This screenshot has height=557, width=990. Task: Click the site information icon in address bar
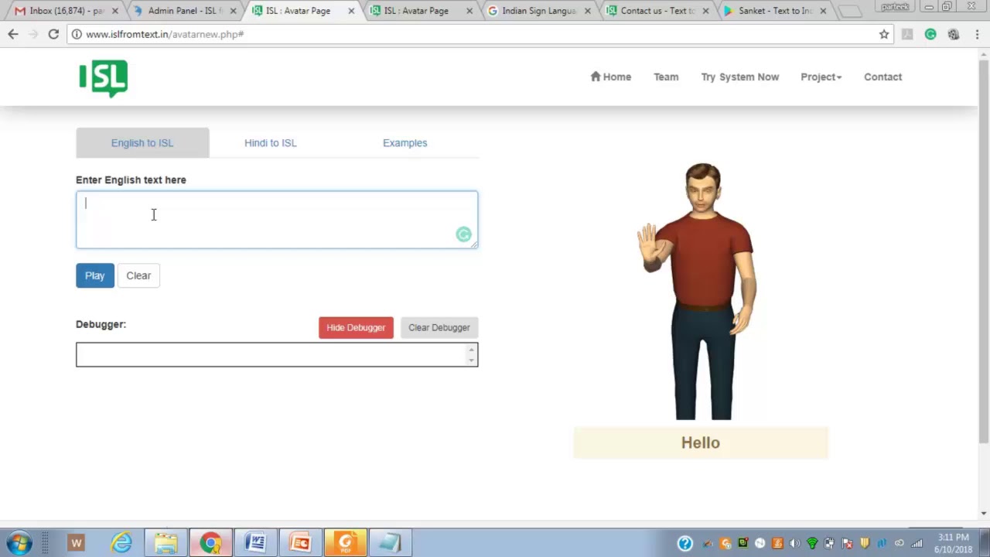(x=76, y=34)
